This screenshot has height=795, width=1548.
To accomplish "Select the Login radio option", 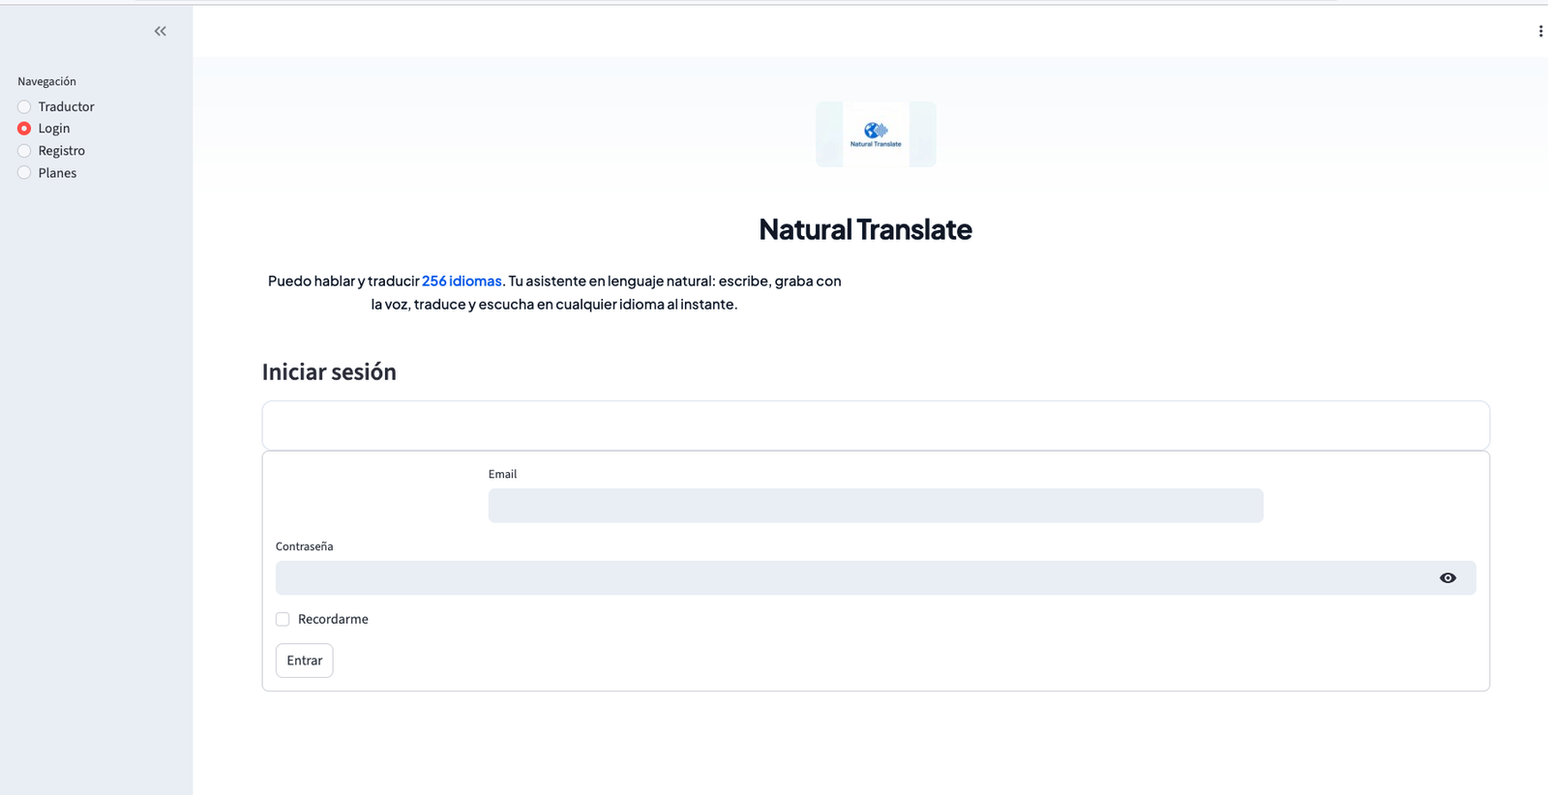I will coord(24,129).
